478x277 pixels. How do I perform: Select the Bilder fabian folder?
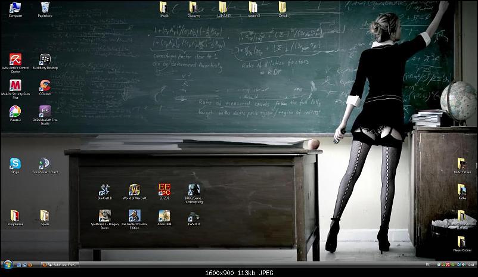462,164
